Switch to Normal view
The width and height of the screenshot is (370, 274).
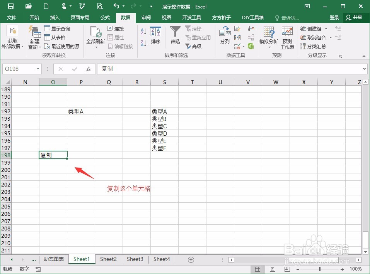[x=257, y=269]
